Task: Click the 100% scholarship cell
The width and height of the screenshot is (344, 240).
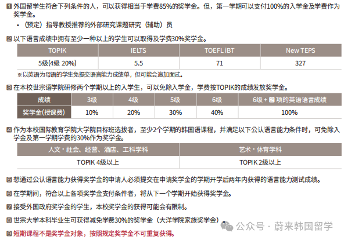Action: [x=290, y=112]
